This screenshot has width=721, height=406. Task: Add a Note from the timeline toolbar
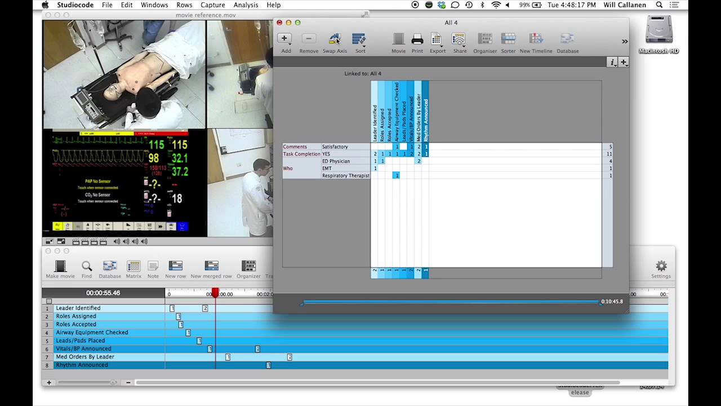(x=153, y=270)
